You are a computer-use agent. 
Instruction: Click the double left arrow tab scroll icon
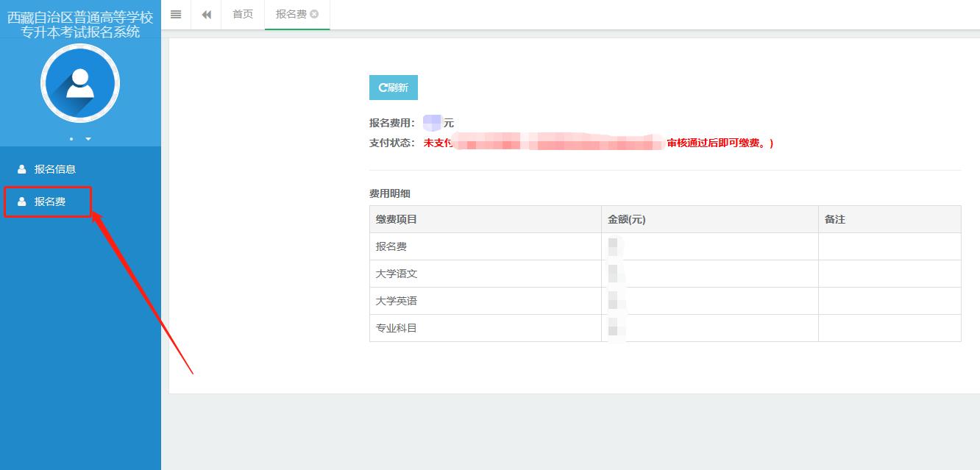pos(207,15)
